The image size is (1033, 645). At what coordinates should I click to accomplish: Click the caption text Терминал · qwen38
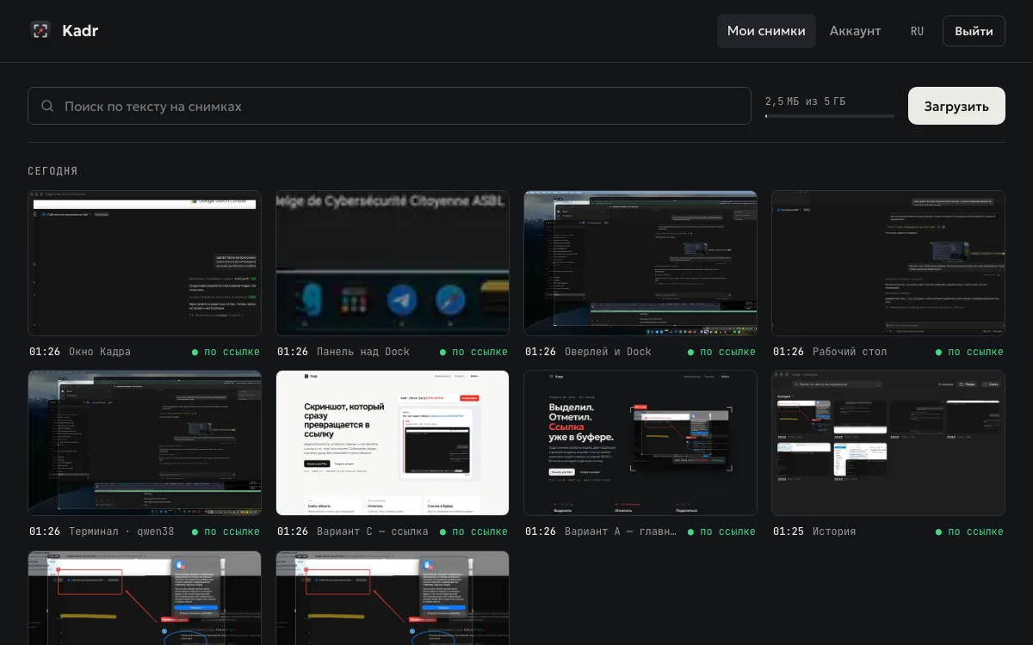pos(121,531)
